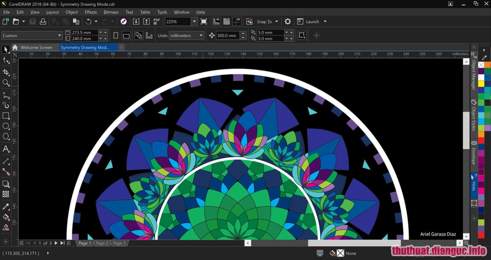Open the Effects menu
491x260 pixels.
coord(91,12)
